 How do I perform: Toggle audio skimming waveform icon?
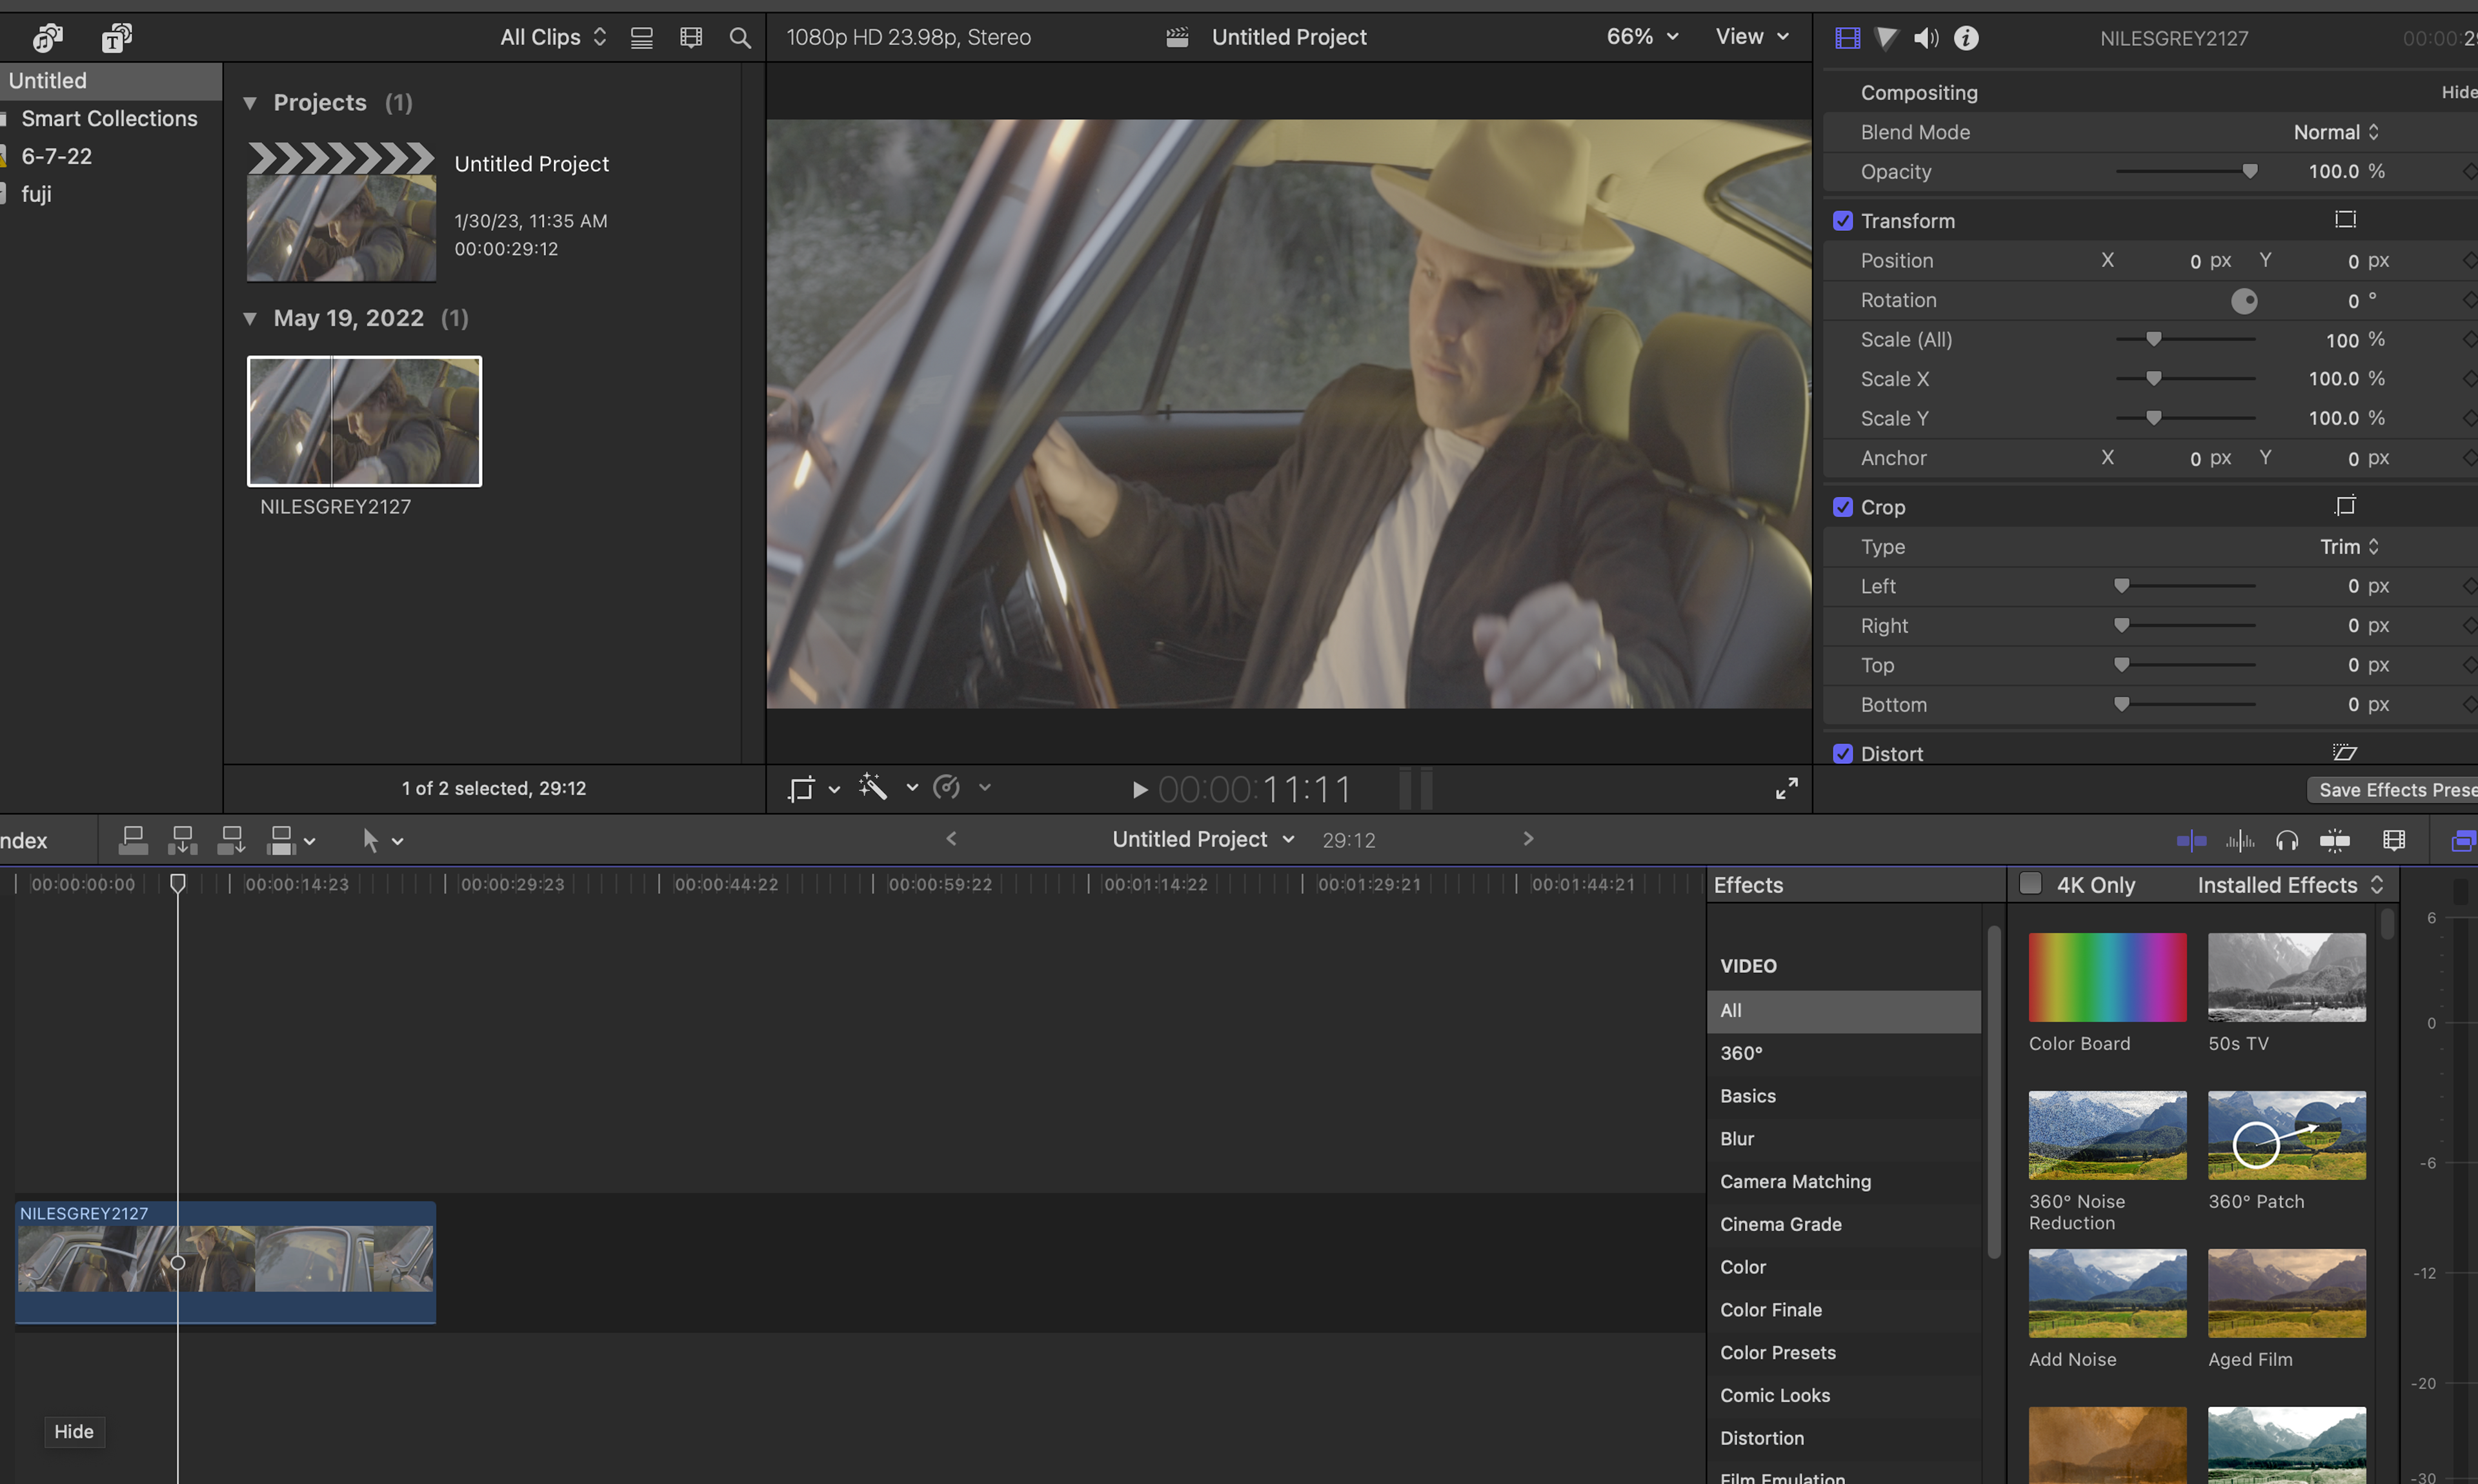(x=2240, y=841)
